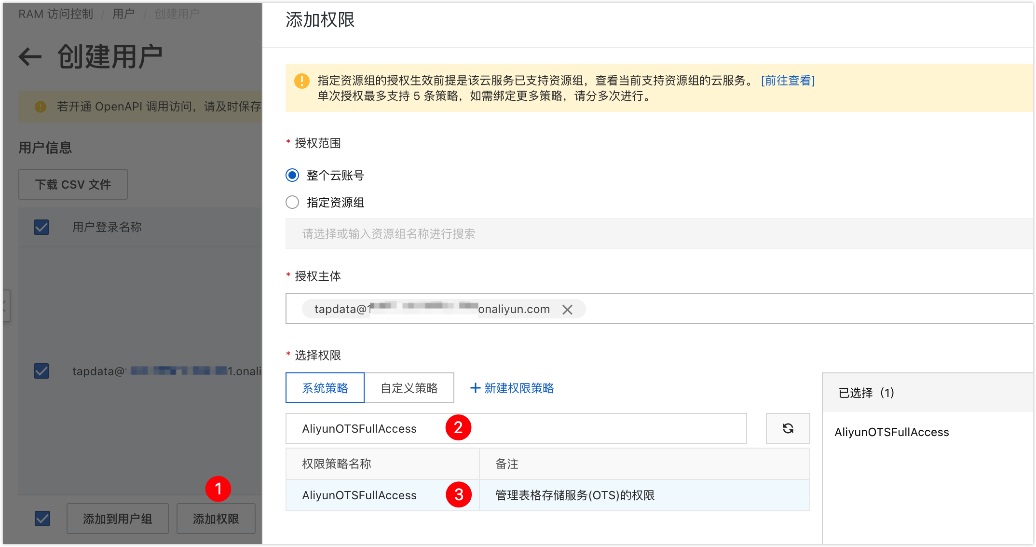Click the refresh icon beside policy search box
1036x547 pixels.
pyautogui.click(x=788, y=428)
